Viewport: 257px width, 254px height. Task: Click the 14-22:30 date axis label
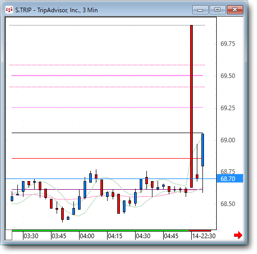204,236
